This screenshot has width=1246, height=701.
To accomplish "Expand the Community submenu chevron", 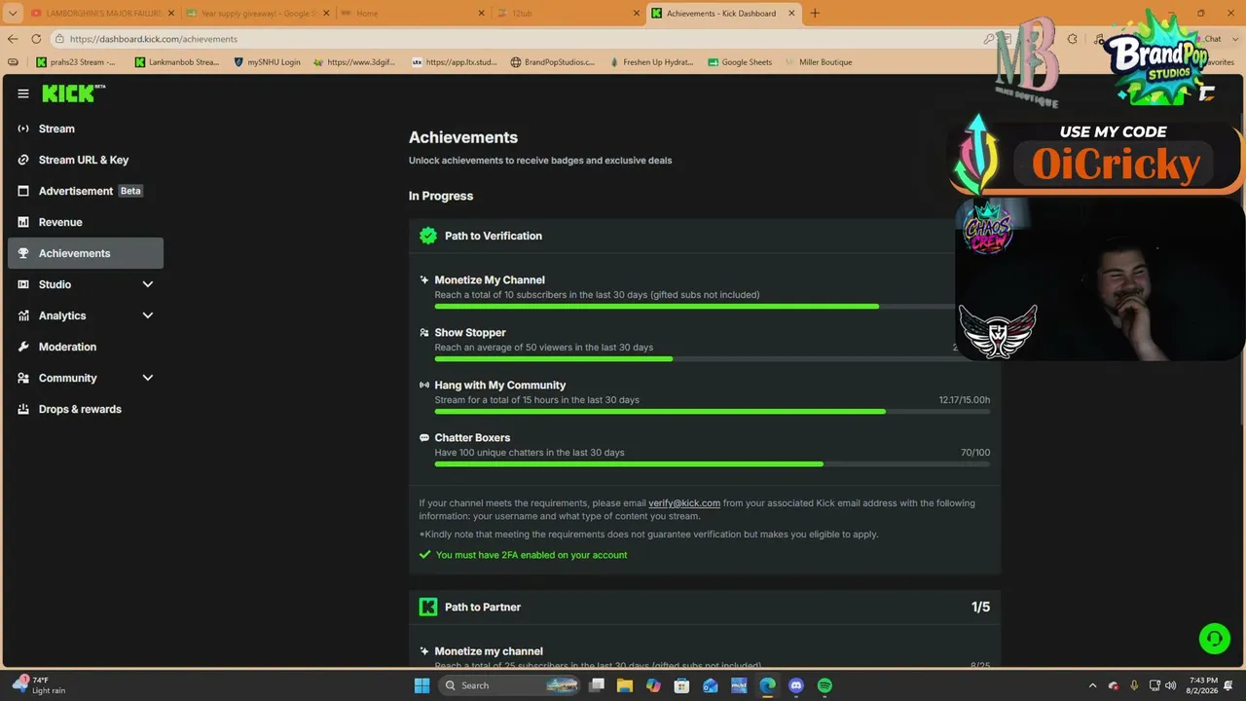I will [148, 378].
